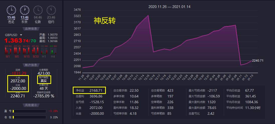
Task: Click the 最大盈利金额 78.65 statistic
Action: coord(202,108)
